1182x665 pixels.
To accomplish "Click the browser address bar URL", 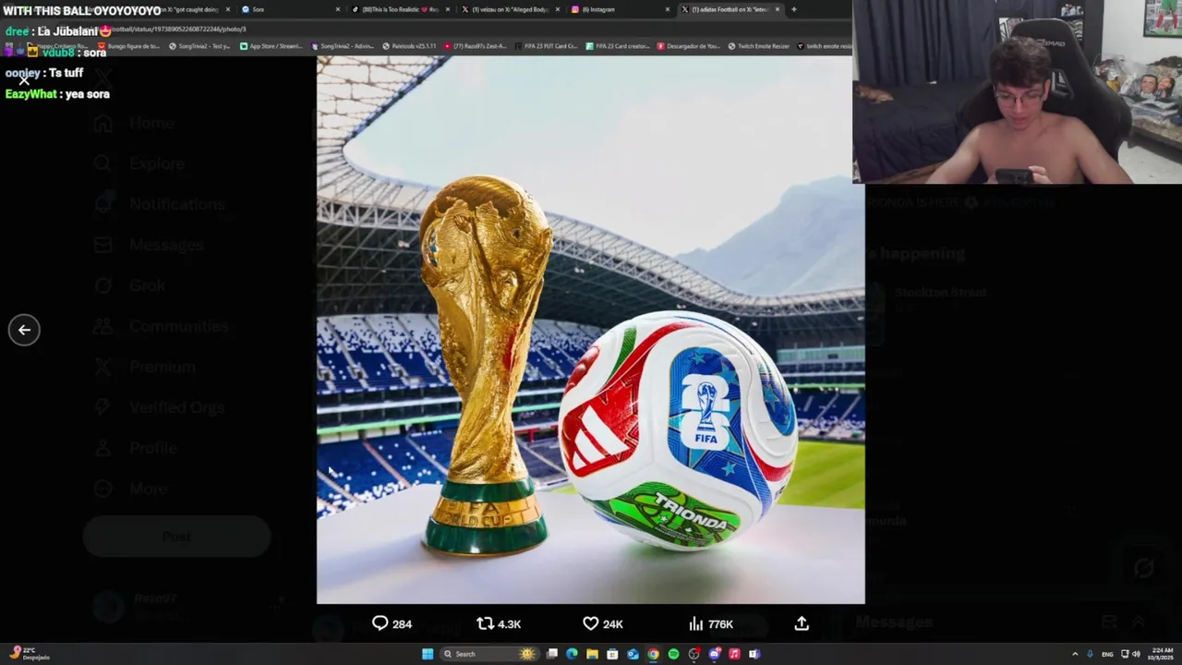I will coord(179,29).
